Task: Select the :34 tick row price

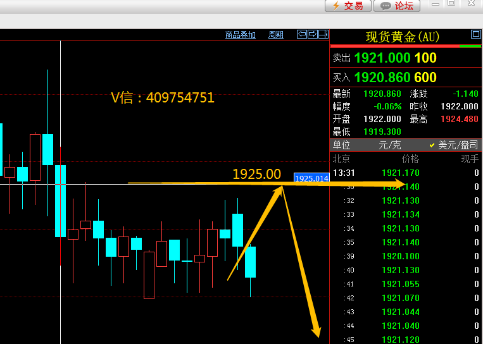Action: point(401,228)
